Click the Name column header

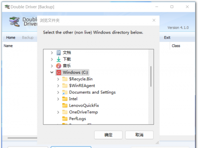pyautogui.click(x=8, y=46)
